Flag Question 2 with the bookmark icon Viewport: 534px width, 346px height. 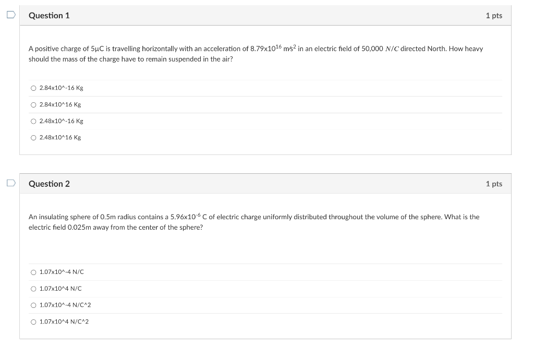click(x=11, y=183)
